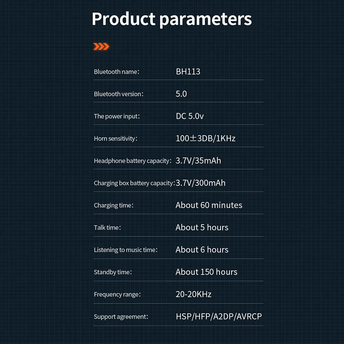Screen dimensions: 344x344
Task: Select the Headphone battery capacity label
Action: click(132, 161)
